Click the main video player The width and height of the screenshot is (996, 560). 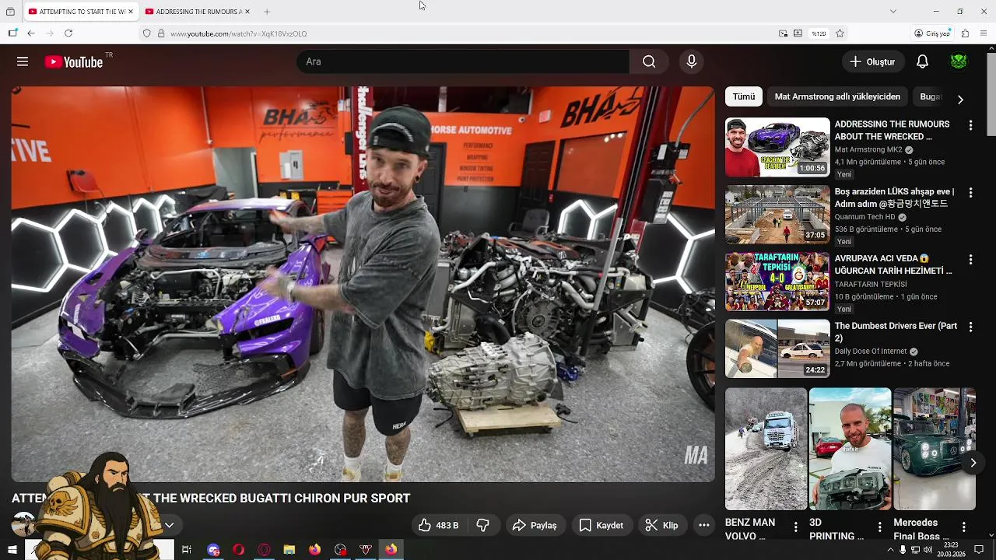pyautogui.click(x=363, y=284)
